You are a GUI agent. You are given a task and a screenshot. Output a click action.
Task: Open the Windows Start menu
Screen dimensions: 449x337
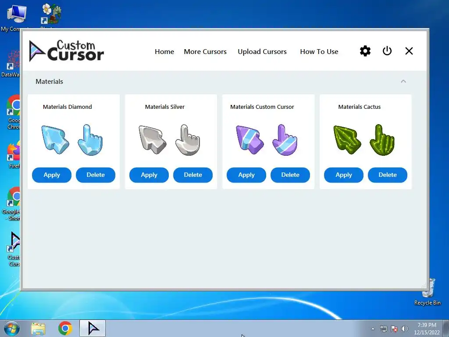tap(11, 328)
